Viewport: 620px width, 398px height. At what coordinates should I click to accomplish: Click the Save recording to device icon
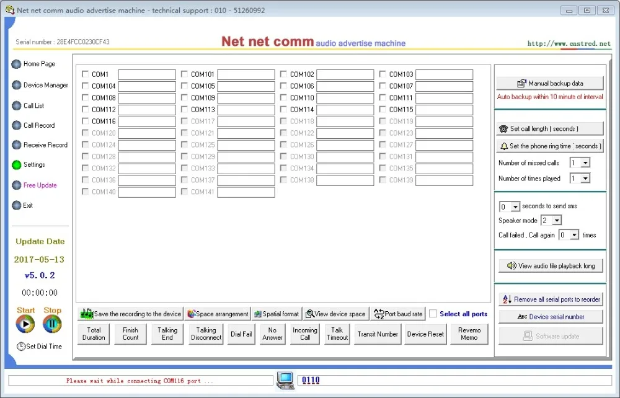pyautogui.click(x=86, y=314)
